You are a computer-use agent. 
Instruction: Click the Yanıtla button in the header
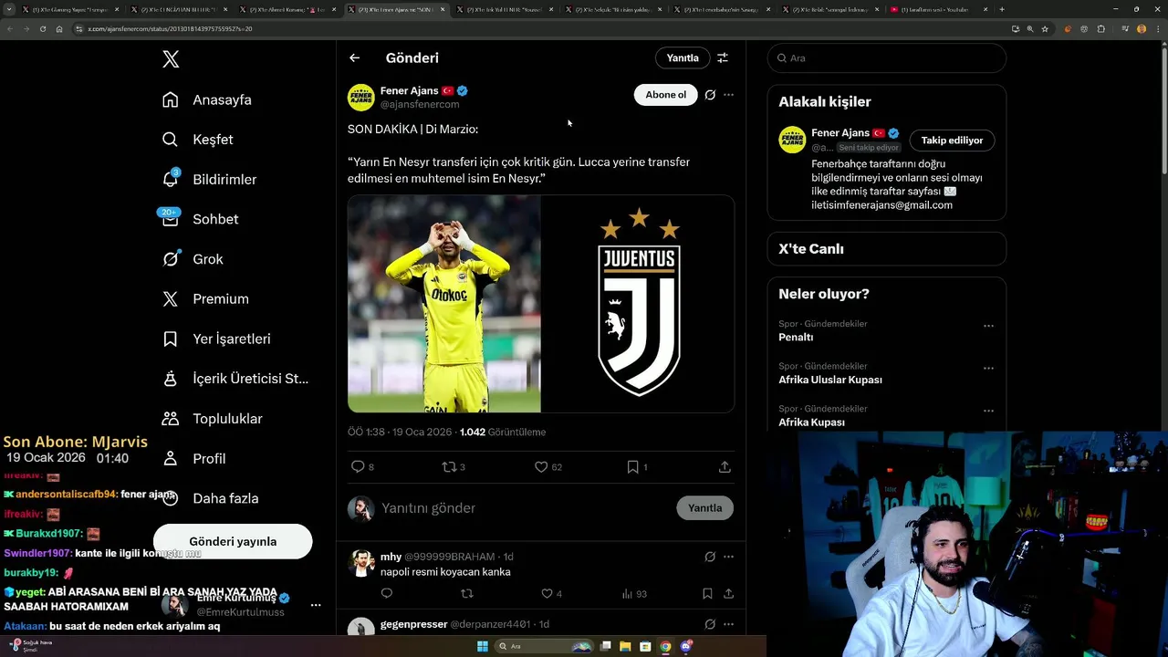tap(683, 57)
